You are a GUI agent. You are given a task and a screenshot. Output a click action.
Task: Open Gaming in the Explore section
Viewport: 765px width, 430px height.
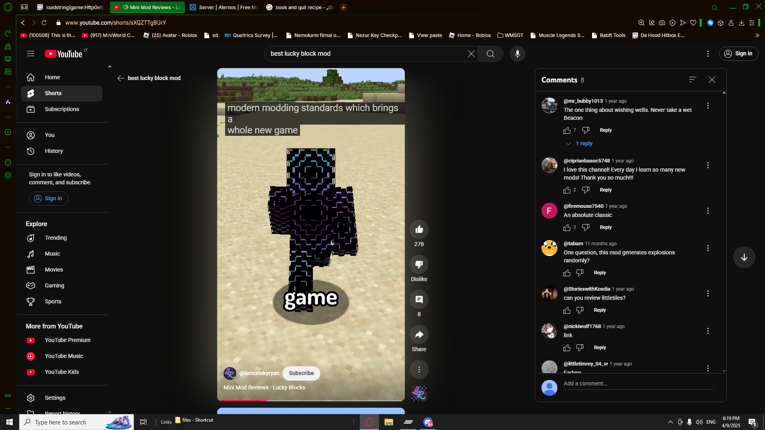62,285
